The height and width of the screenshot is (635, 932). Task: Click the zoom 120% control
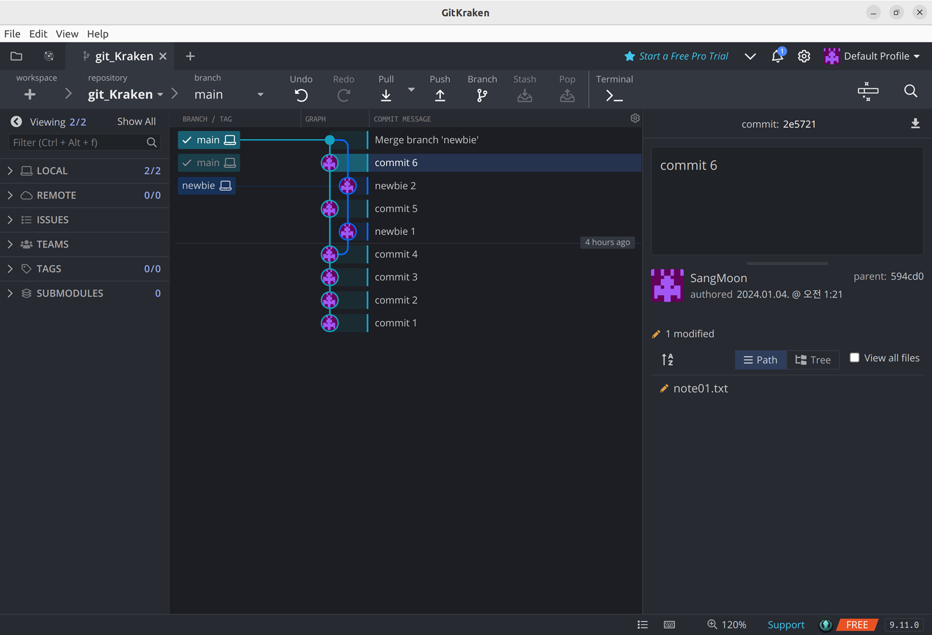(727, 625)
